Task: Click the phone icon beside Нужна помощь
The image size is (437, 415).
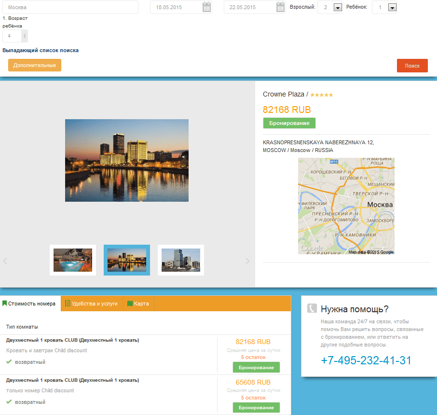Action: [x=312, y=308]
